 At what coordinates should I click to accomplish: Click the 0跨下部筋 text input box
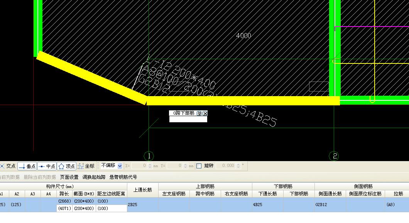[x=188, y=119]
